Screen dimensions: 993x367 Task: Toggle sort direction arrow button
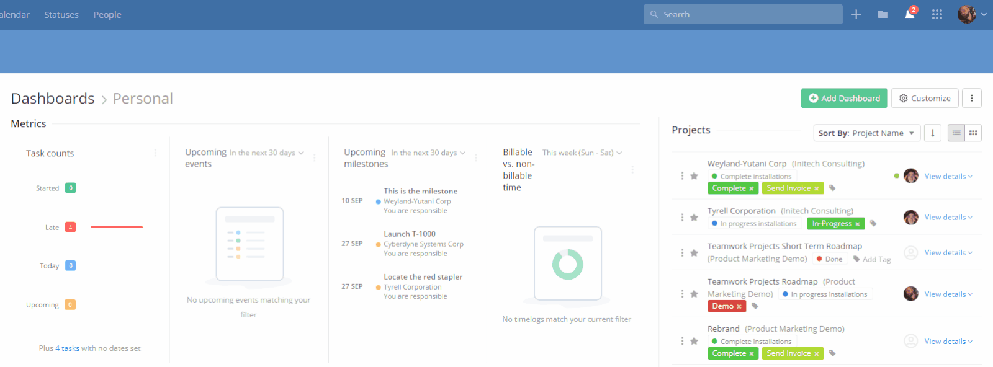click(x=932, y=133)
